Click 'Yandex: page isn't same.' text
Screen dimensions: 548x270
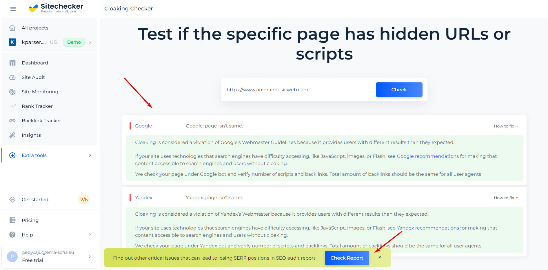[x=214, y=197]
